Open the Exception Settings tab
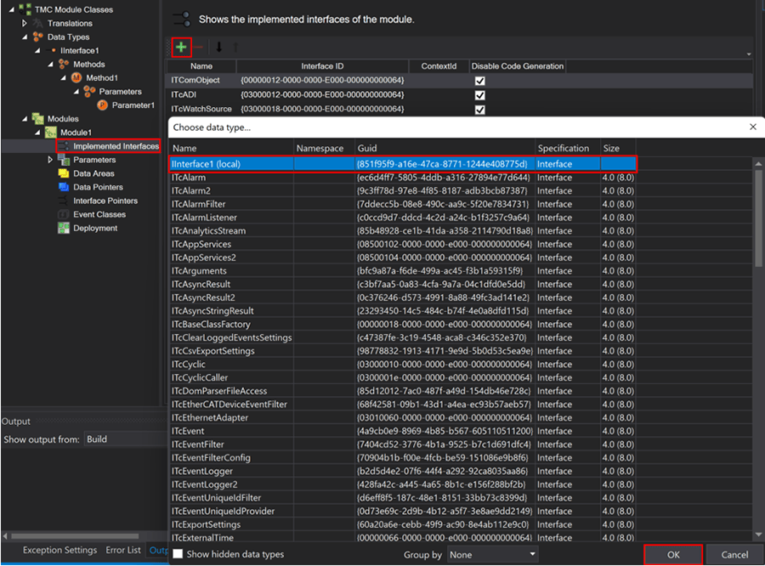 (59, 551)
